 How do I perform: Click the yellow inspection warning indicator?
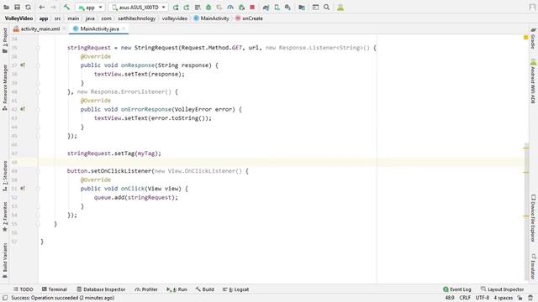(x=525, y=37)
